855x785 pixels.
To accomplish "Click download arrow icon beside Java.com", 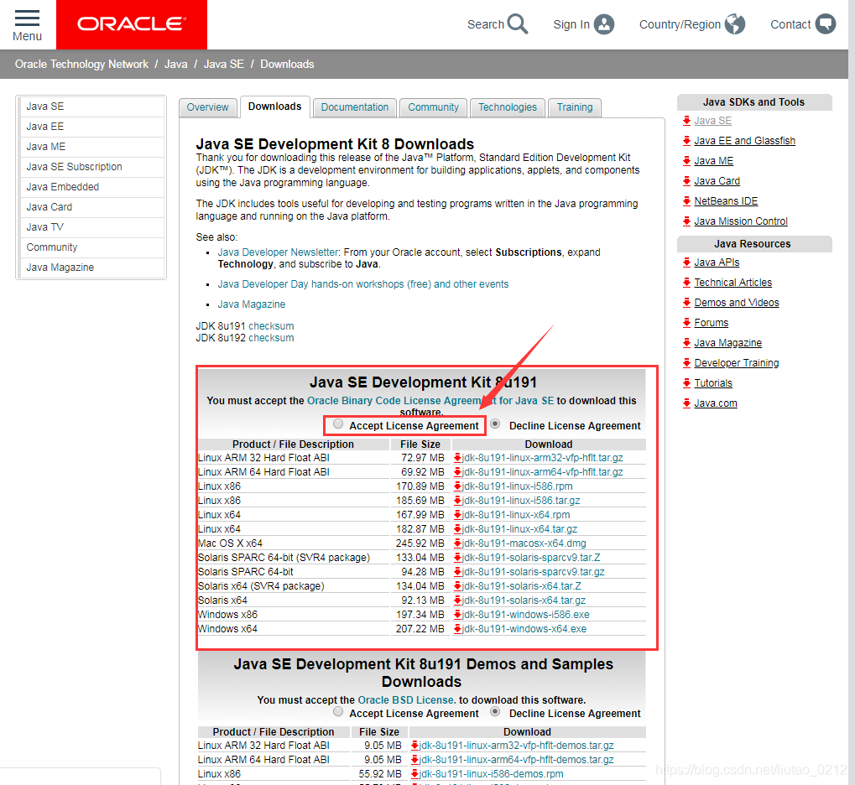I will coord(686,403).
